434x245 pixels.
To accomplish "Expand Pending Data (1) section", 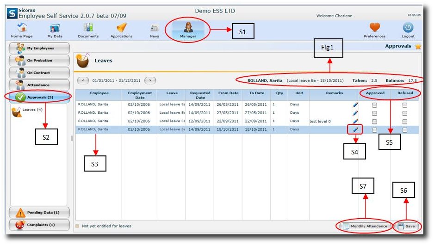I will 39,213.
